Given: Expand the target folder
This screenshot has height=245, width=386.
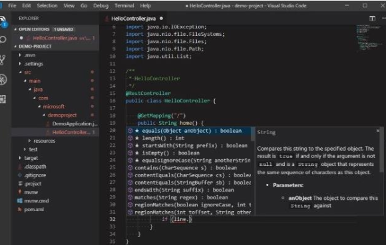Looking at the screenshot, I should 20,158.
